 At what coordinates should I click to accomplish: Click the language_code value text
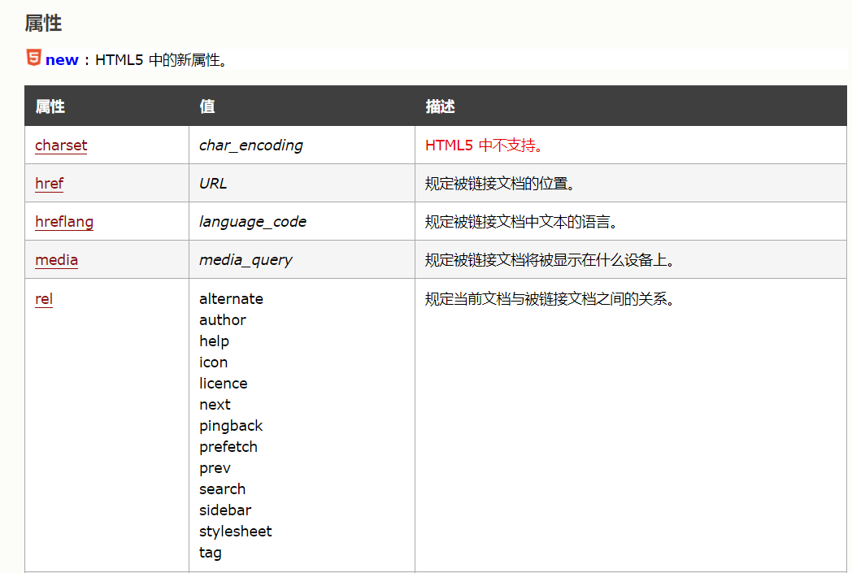pyautogui.click(x=254, y=221)
